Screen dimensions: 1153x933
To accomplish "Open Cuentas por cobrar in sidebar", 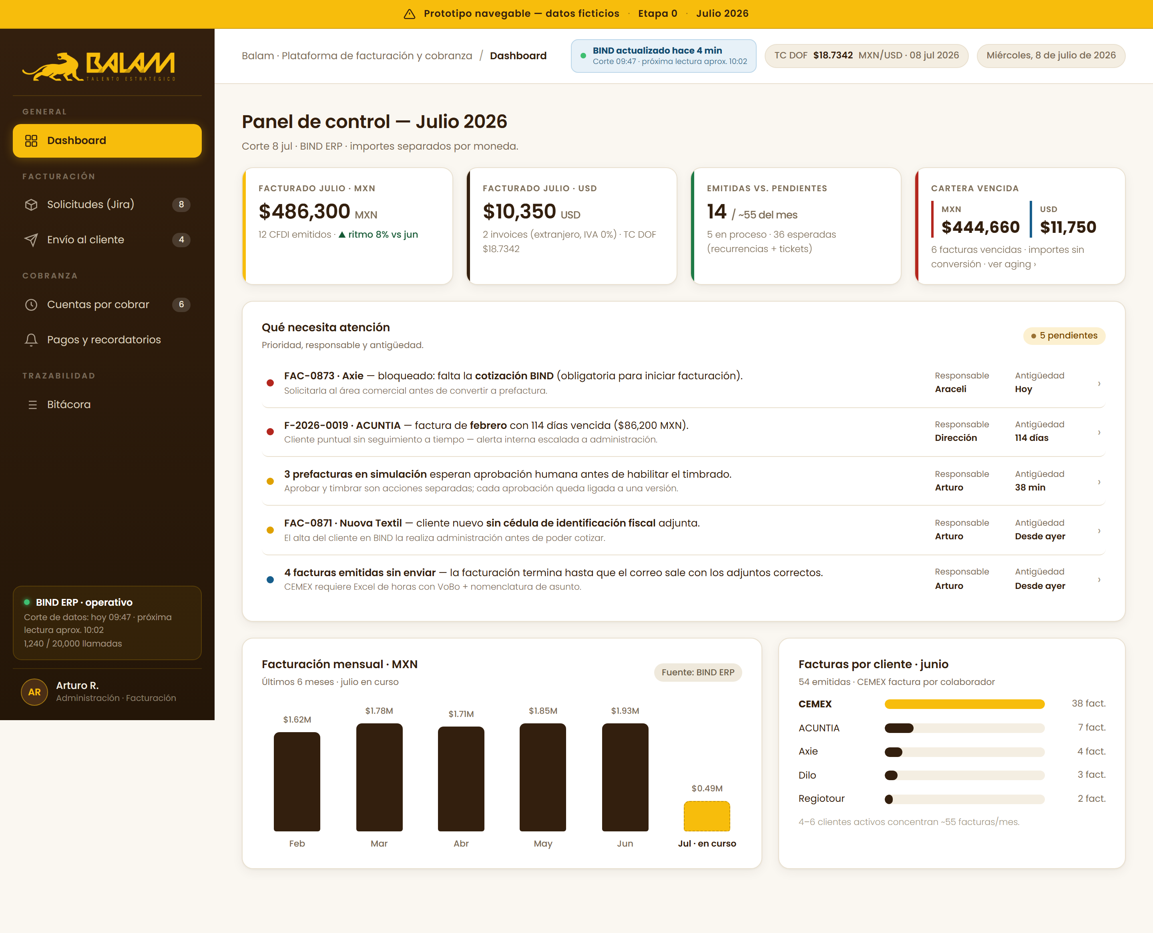I will [x=107, y=305].
